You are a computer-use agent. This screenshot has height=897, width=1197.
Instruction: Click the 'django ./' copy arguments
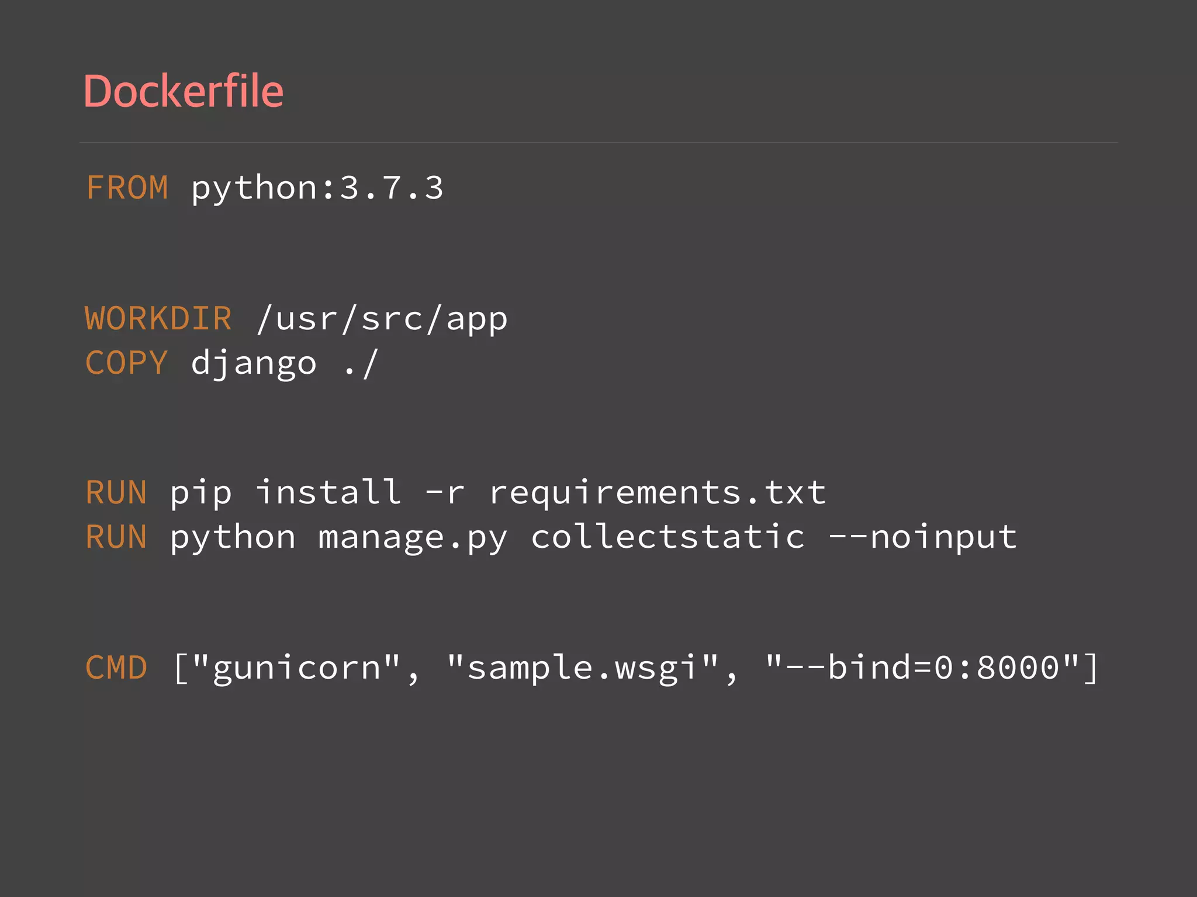pos(285,364)
